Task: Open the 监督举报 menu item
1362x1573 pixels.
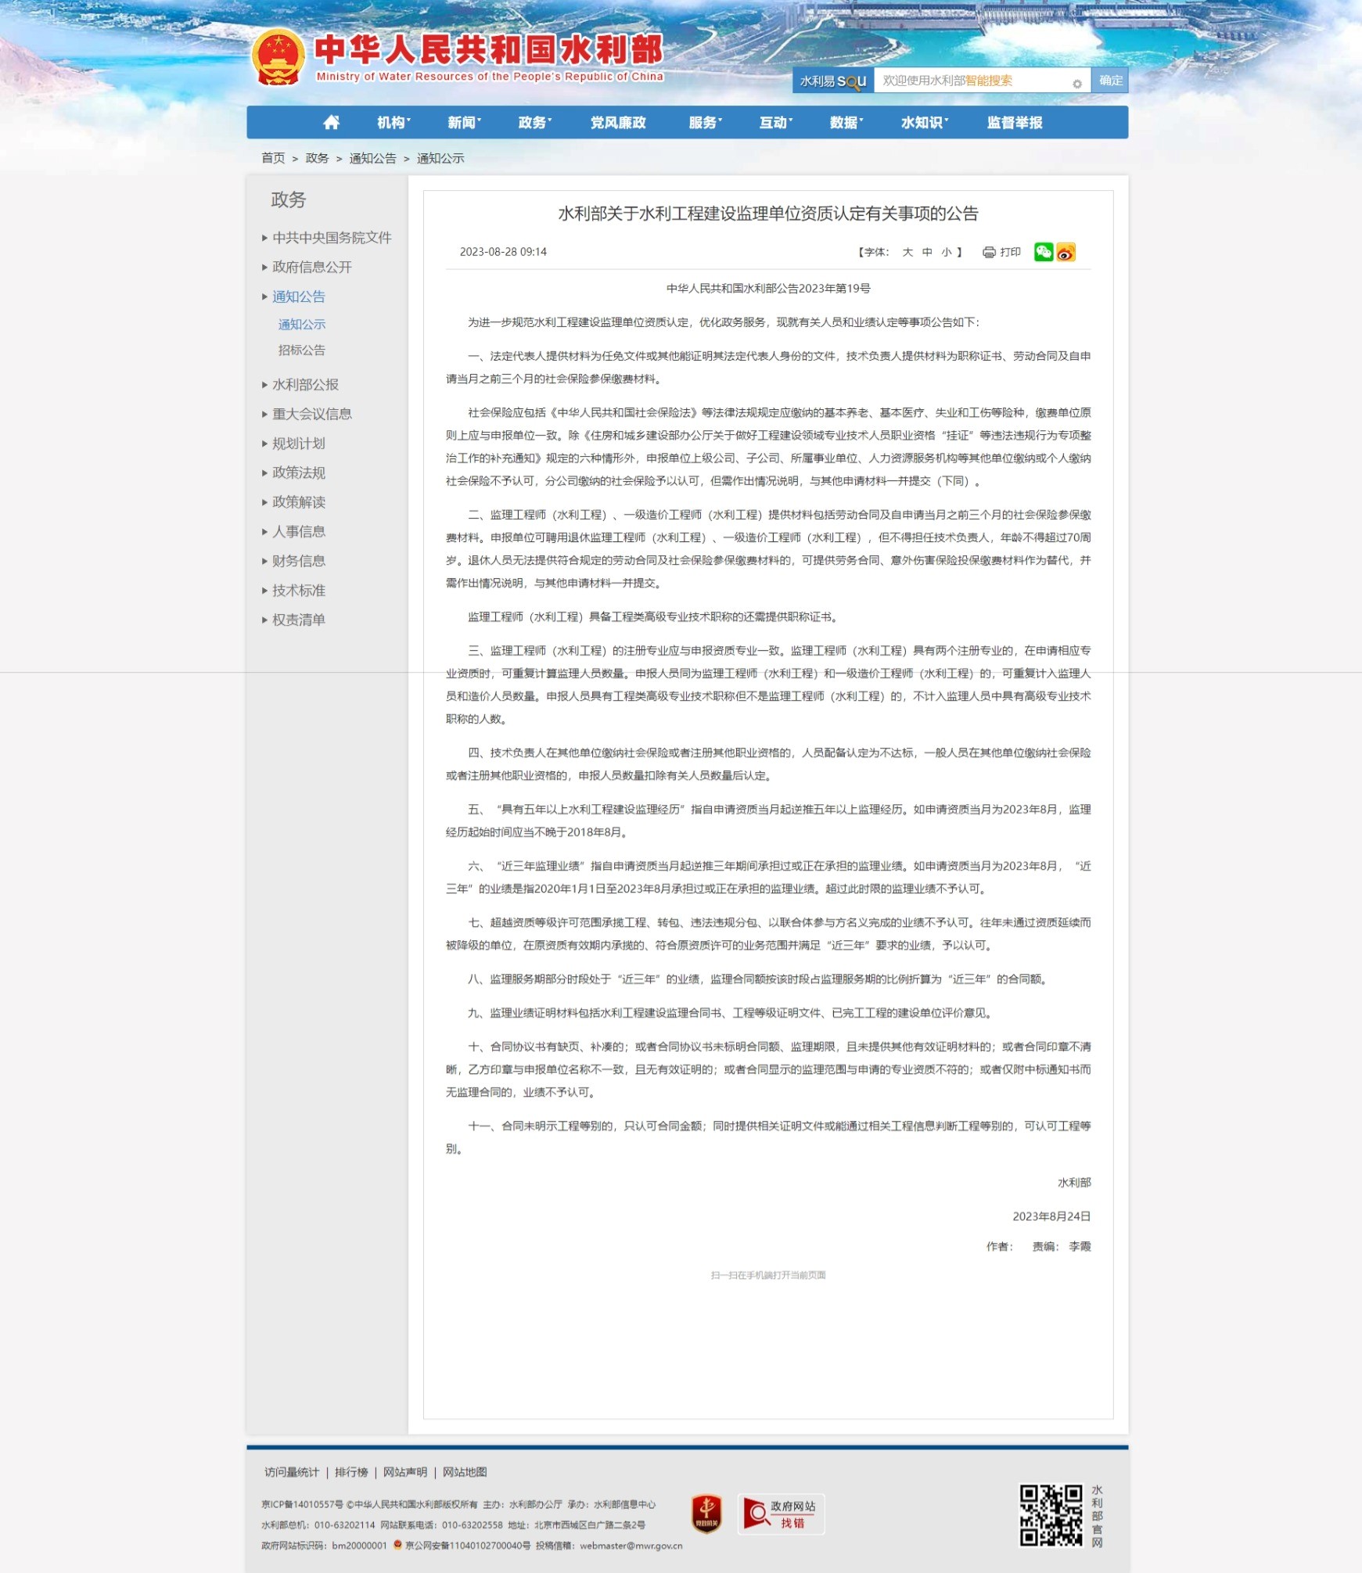Action: coord(1014,123)
